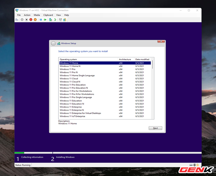Open the Media menu
216x176 pixels.
(37, 15)
